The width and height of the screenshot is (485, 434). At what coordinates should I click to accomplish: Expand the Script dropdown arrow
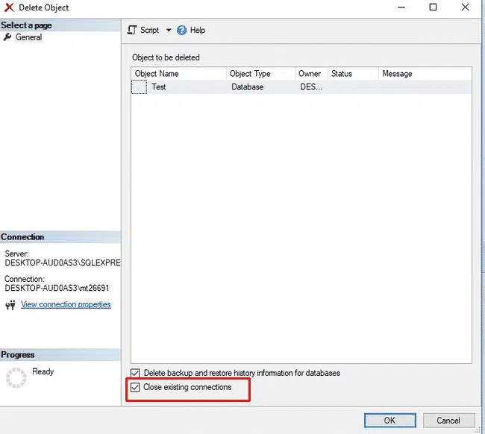[x=169, y=31]
